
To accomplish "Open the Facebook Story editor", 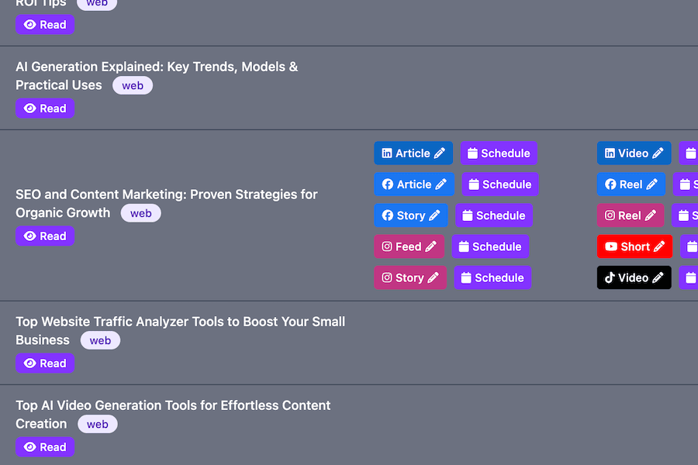I will 410,215.
